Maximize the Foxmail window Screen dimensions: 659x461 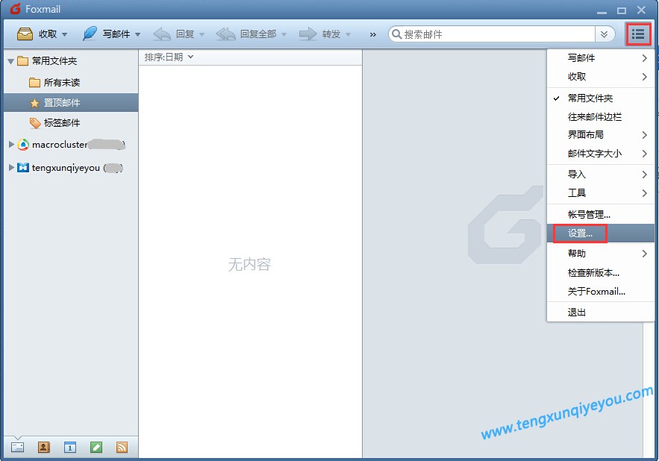click(622, 10)
